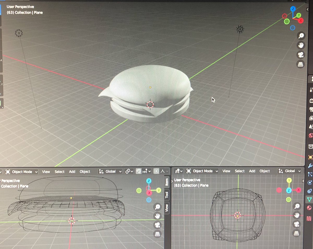Zoom the main viewport with magnifier icon
This screenshot has height=249, width=313.
(301, 36)
